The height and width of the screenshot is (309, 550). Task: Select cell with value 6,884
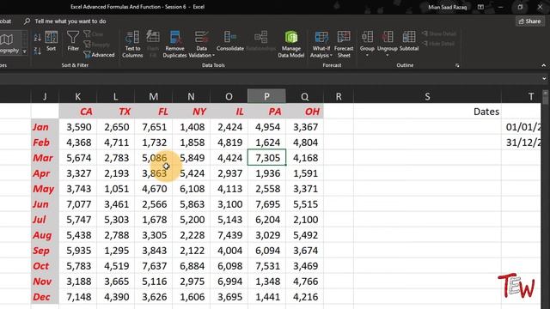click(x=191, y=266)
